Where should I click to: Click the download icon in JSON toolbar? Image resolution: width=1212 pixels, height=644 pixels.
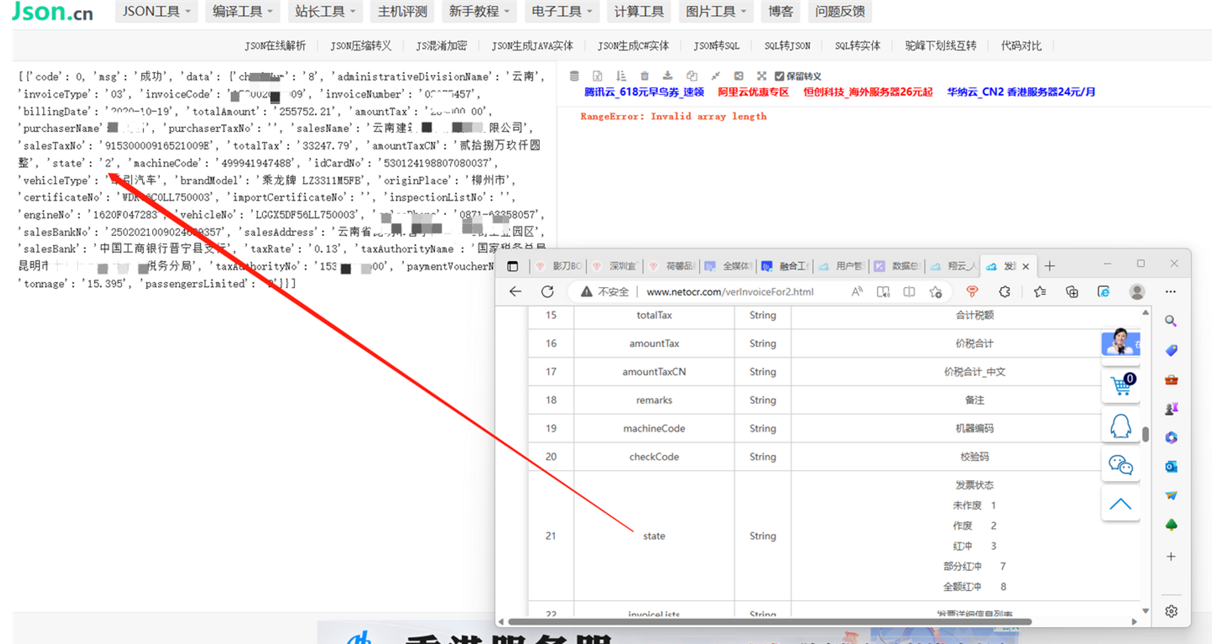click(x=667, y=76)
